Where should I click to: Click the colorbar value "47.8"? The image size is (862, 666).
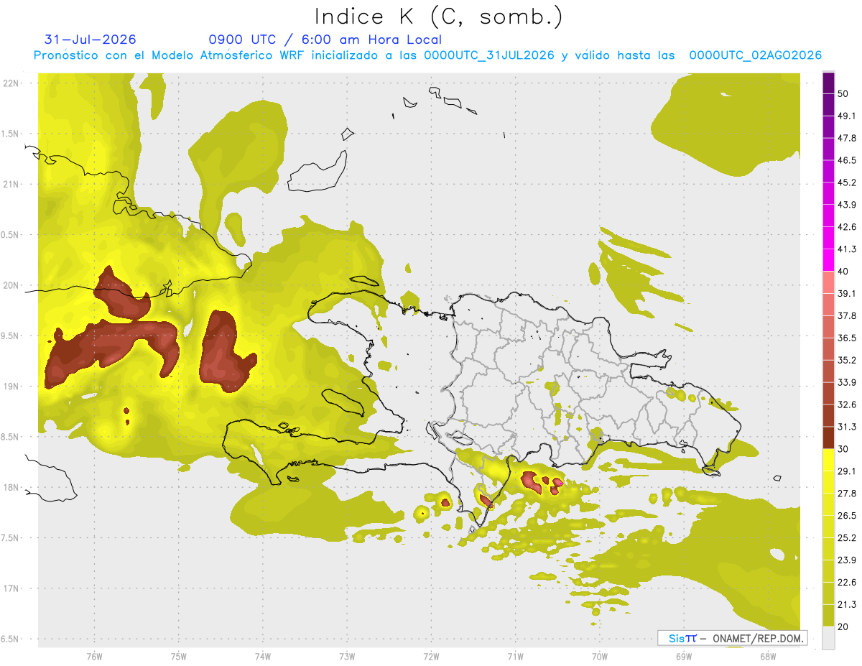click(x=847, y=138)
